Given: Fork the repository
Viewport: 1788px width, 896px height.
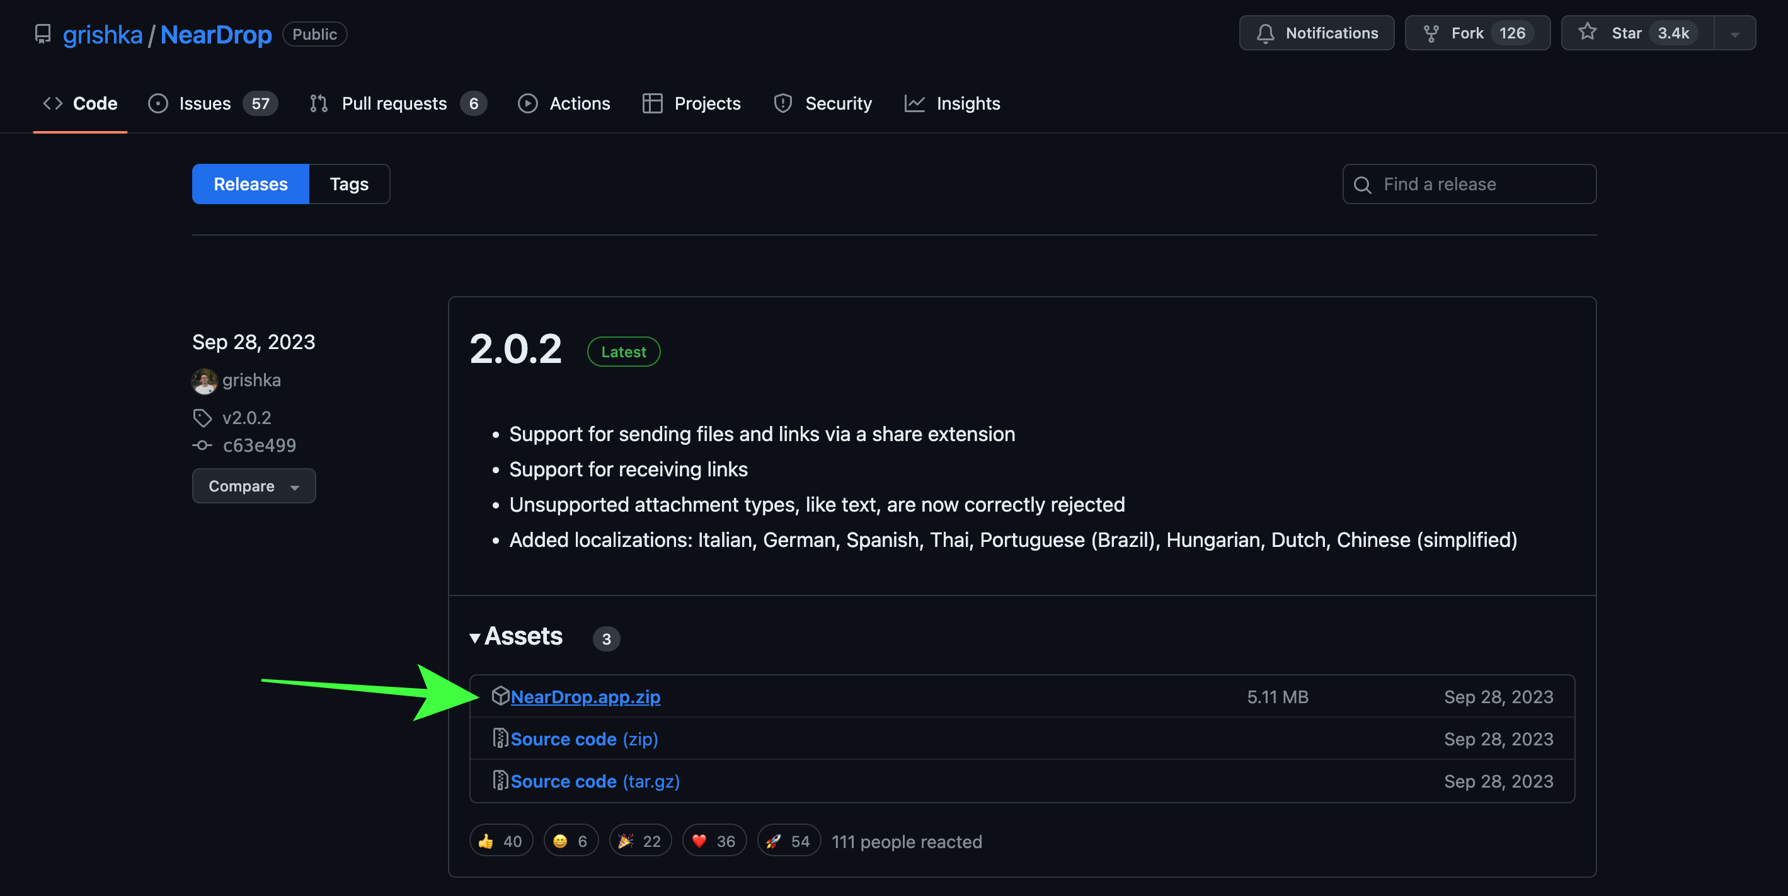Looking at the screenshot, I should pos(1477,33).
